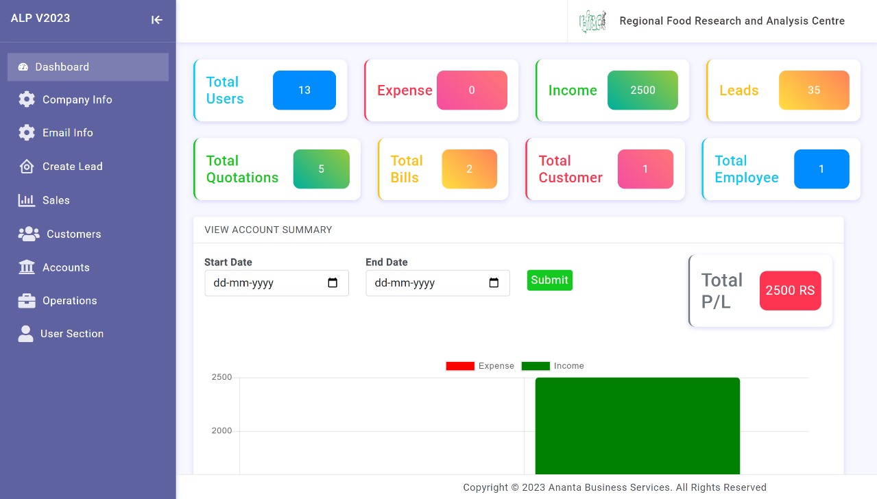This screenshot has height=499, width=877.
Task: Click the Email Info gear icon
Action: point(27,132)
